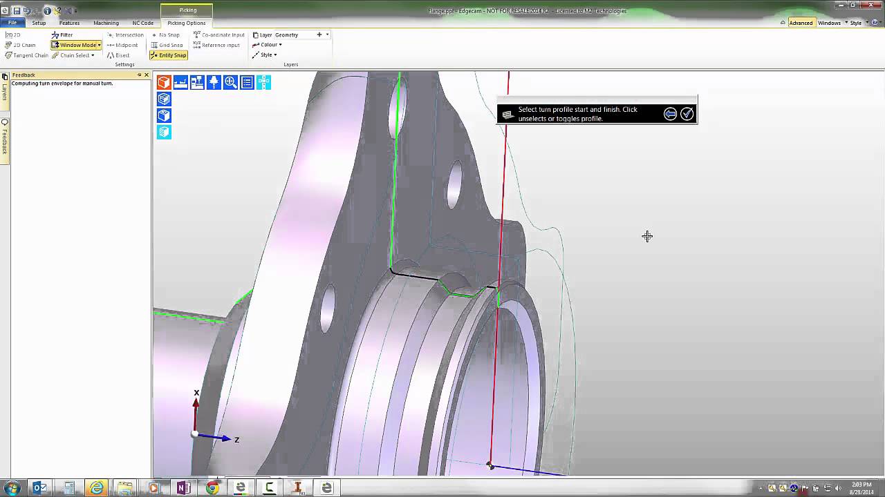Confirm selection with the checkmark icon
Viewport: 885px width, 497px height.
pyautogui.click(x=687, y=114)
